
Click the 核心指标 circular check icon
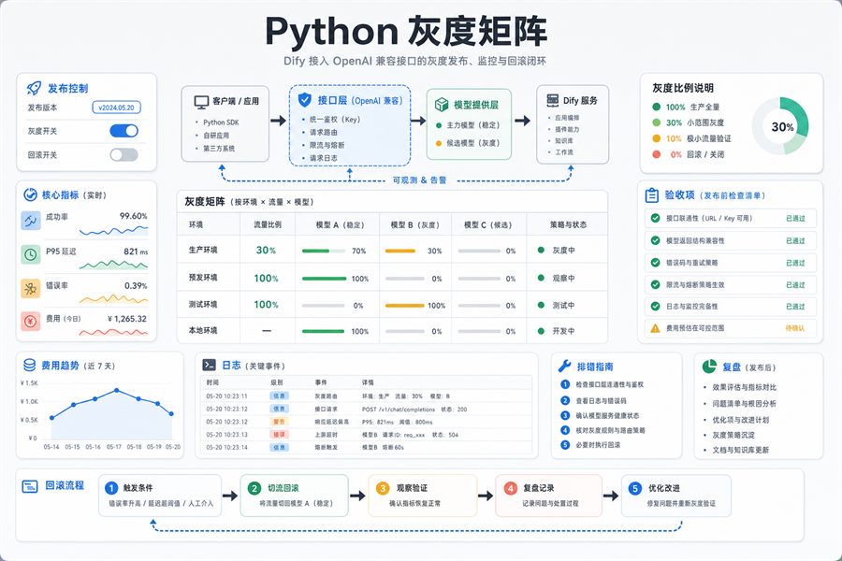(x=30, y=194)
